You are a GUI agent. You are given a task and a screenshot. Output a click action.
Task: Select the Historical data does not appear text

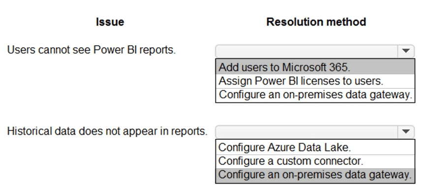pyautogui.click(x=107, y=131)
